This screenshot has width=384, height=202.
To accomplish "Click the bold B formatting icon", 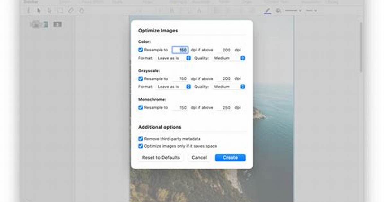I will click(x=172, y=11).
